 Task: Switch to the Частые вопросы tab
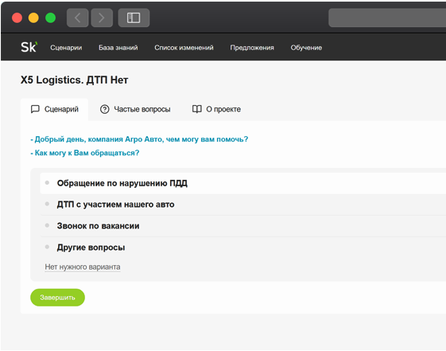[135, 109]
